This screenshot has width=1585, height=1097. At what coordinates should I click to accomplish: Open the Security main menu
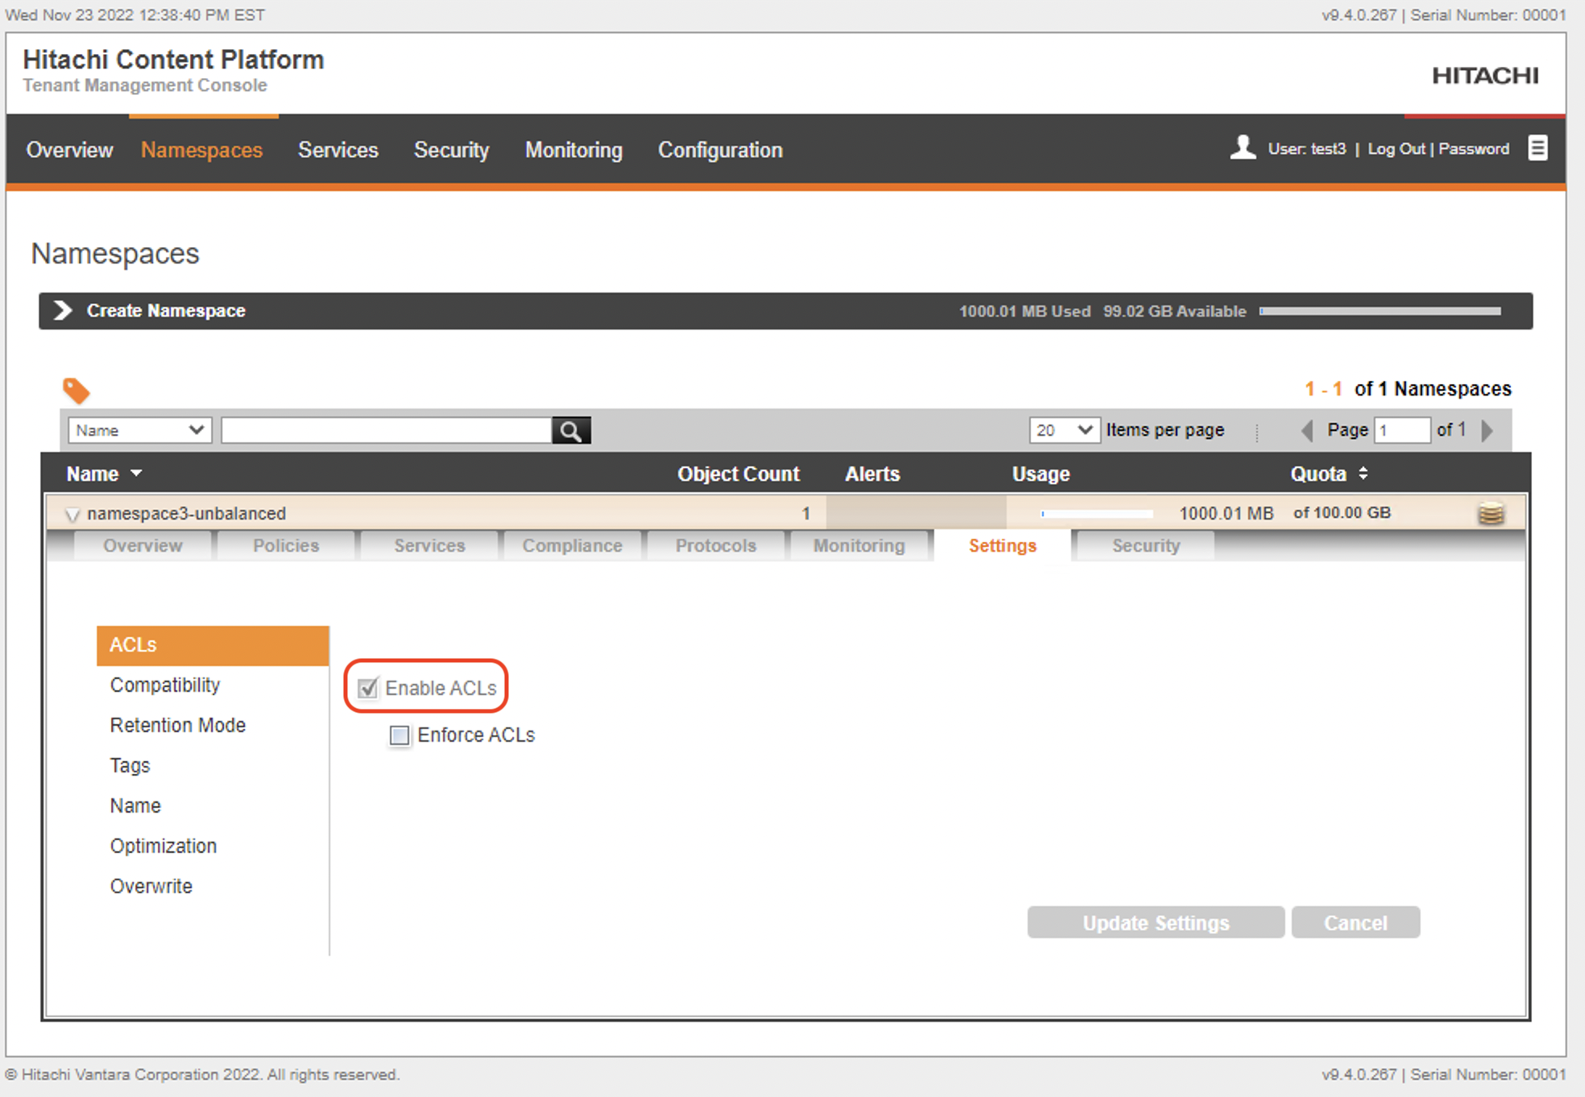[x=451, y=151]
